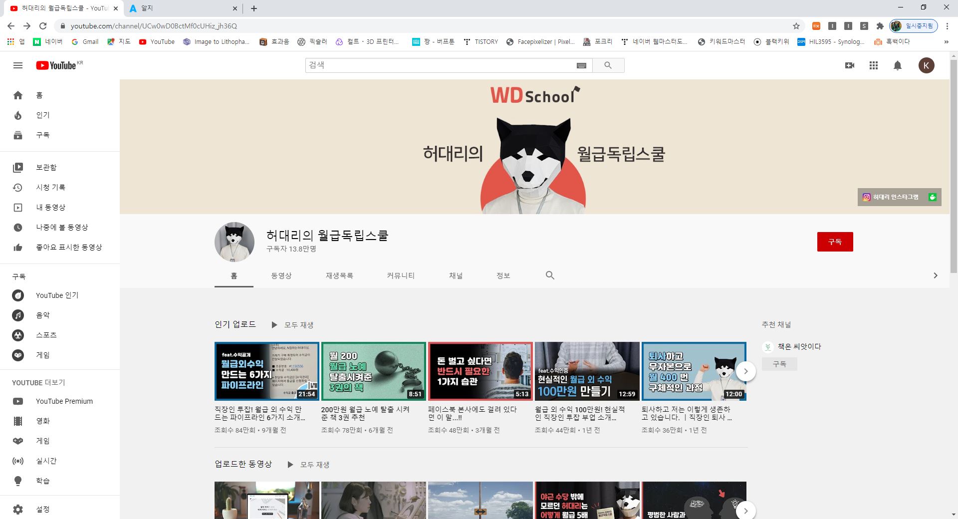Open 스포츠 subscription channel

(x=60, y=335)
